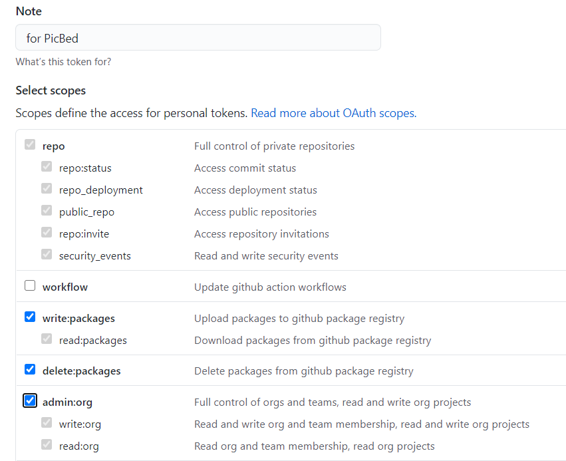The image size is (566, 461).
Task: Uncheck the delete:packages scope checkbox
Action: click(30, 369)
